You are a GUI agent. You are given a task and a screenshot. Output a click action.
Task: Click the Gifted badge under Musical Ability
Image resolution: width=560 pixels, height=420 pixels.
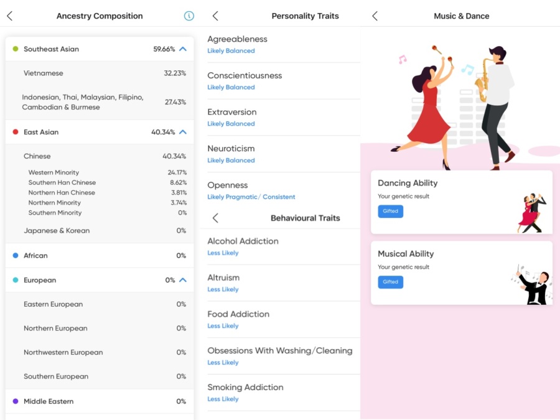[x=390, y=282]
